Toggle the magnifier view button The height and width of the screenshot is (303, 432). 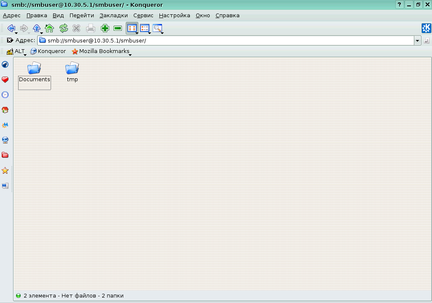click(157, 28)
